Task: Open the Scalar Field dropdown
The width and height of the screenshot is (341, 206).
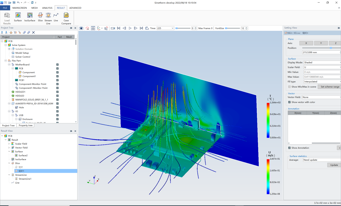Action: (322, 67)
